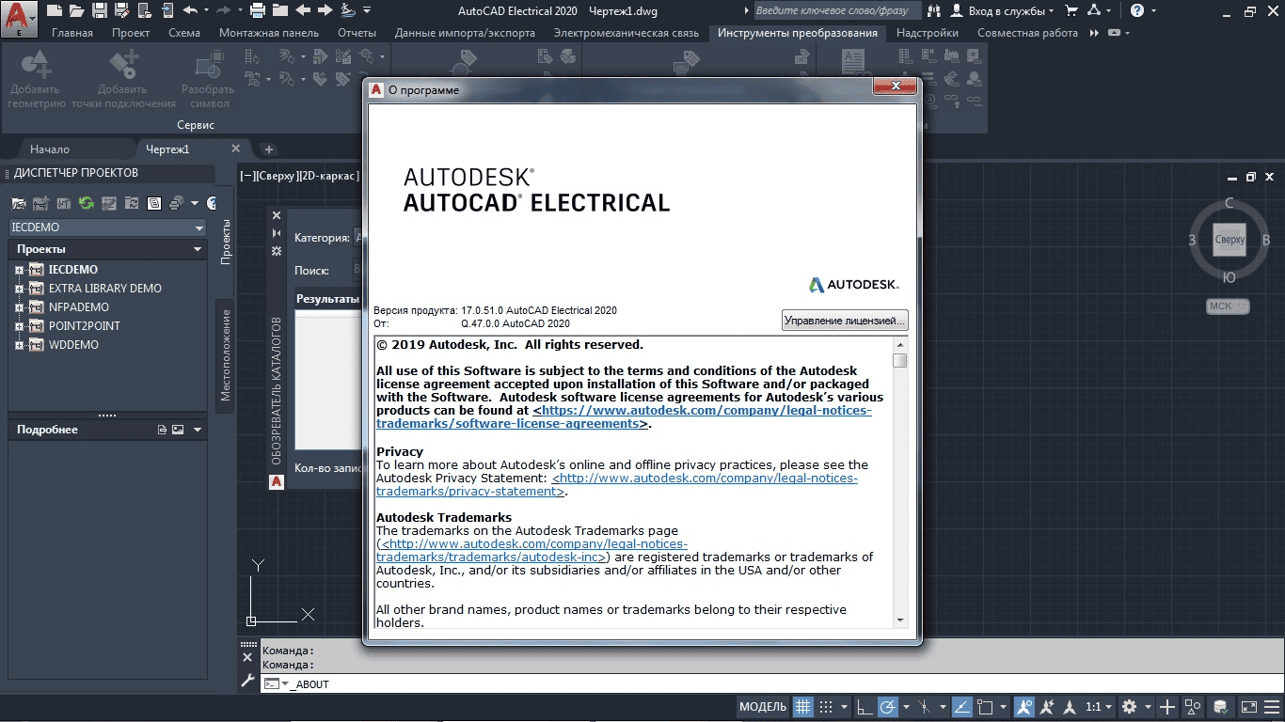Image resolution: width=1285 pixels, height=722 pixels.
Task: Switch to the Начало document tab
Action: 50,149
